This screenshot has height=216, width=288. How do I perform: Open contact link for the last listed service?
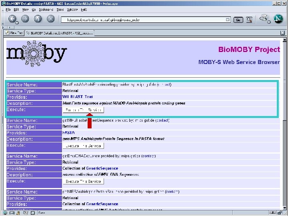click(172, 192)
